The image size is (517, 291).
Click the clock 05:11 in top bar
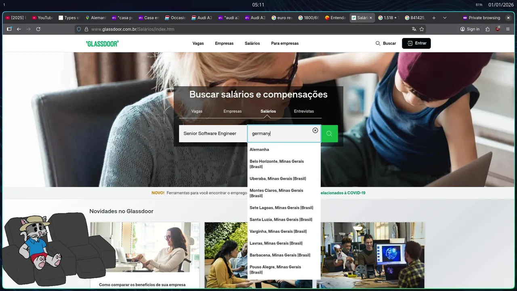(258, 5)
